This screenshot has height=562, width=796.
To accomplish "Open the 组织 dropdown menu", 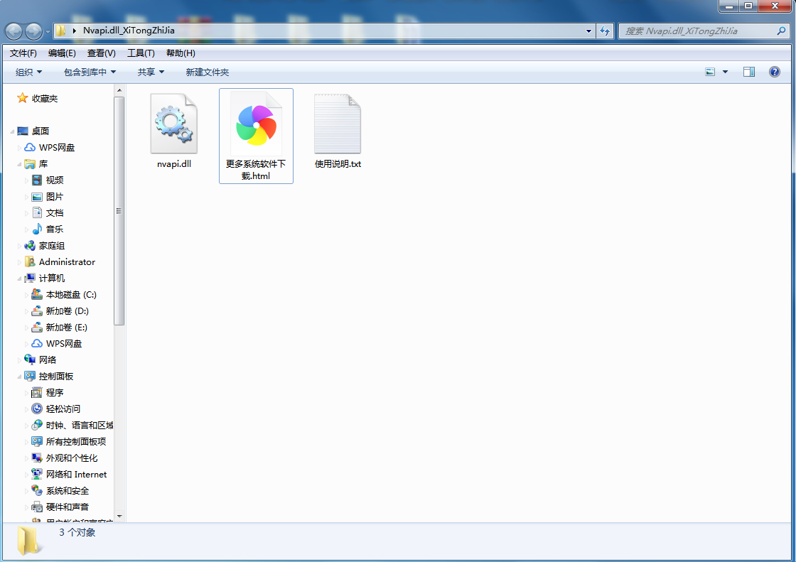I will click(x=28, y=72).
